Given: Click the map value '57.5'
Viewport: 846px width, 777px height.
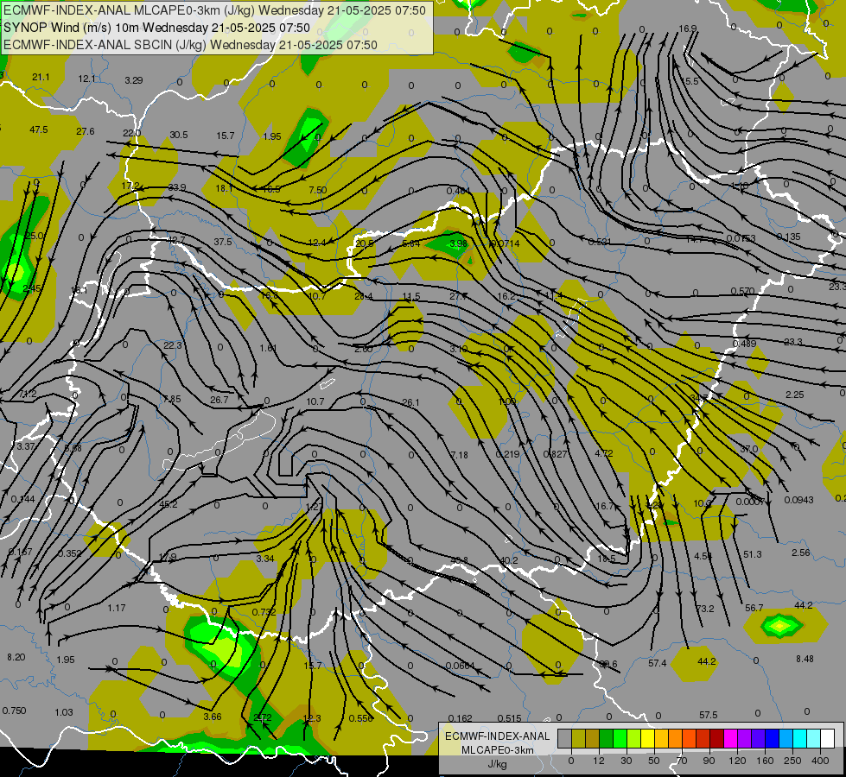Looking at the screenshot, I should [709, 715].
